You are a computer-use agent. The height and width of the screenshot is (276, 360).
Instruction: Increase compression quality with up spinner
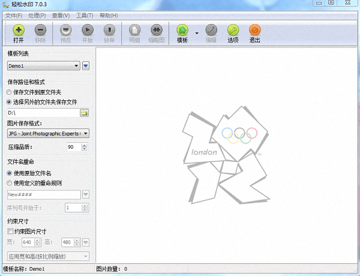85,145
